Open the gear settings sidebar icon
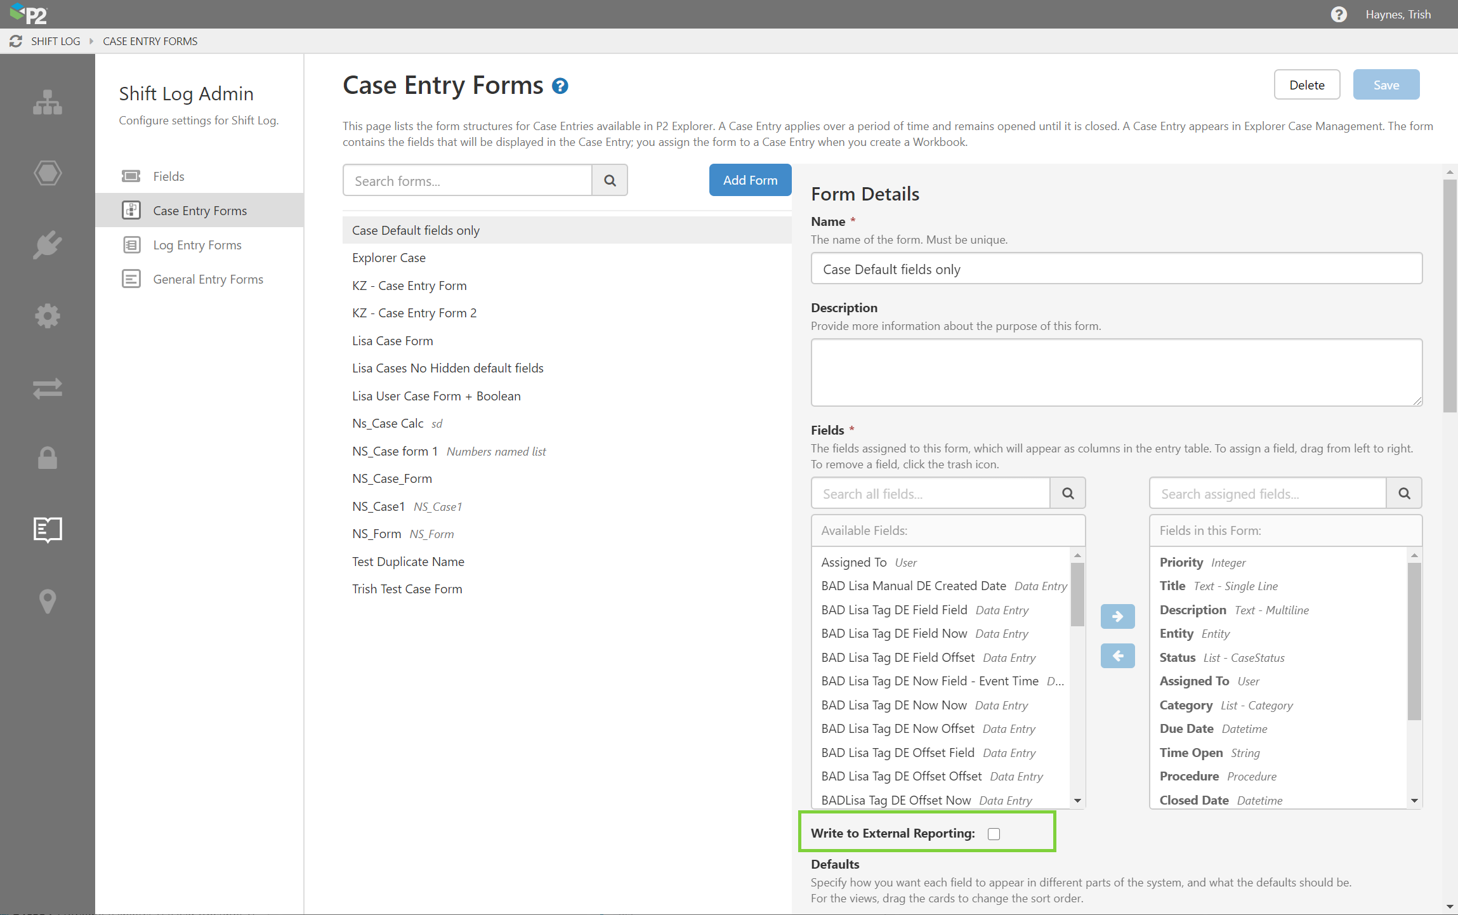This screenshot has width=1458, height=915. click(48, 315)
